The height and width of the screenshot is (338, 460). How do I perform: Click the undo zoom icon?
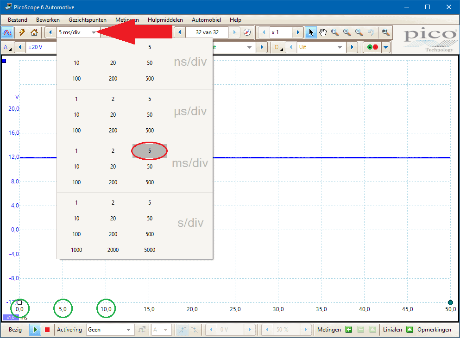(371, 32)
